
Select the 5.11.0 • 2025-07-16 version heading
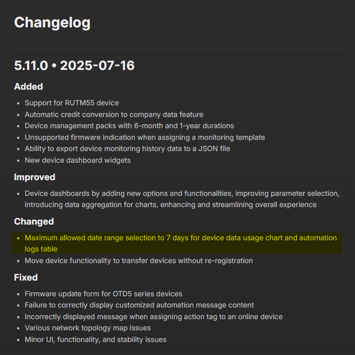click(x=74, y=65)
